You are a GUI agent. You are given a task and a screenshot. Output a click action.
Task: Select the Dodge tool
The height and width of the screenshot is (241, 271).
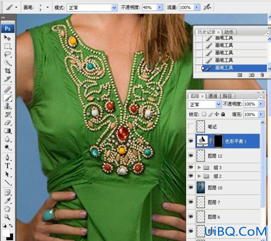[x=7, y=147]
